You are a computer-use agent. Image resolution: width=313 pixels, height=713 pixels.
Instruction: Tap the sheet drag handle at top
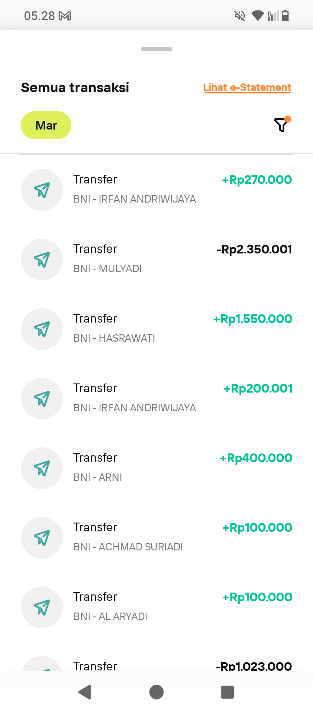click(x=156, y=49)
